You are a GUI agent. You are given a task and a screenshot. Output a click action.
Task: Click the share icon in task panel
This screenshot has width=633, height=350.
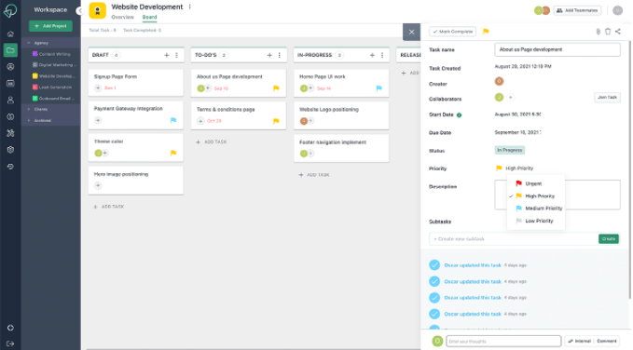click(x=618, y=31)
